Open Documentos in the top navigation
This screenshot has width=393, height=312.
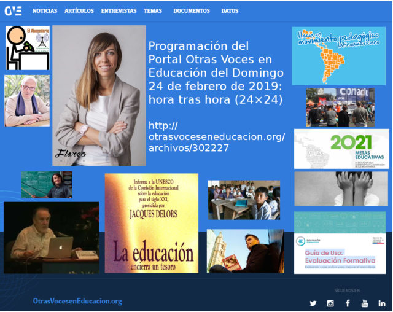192,11
